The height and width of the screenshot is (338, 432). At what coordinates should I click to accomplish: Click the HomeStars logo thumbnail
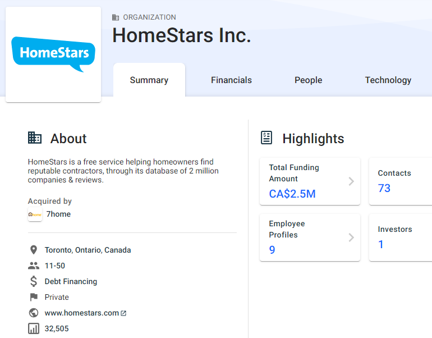point(53,54)
